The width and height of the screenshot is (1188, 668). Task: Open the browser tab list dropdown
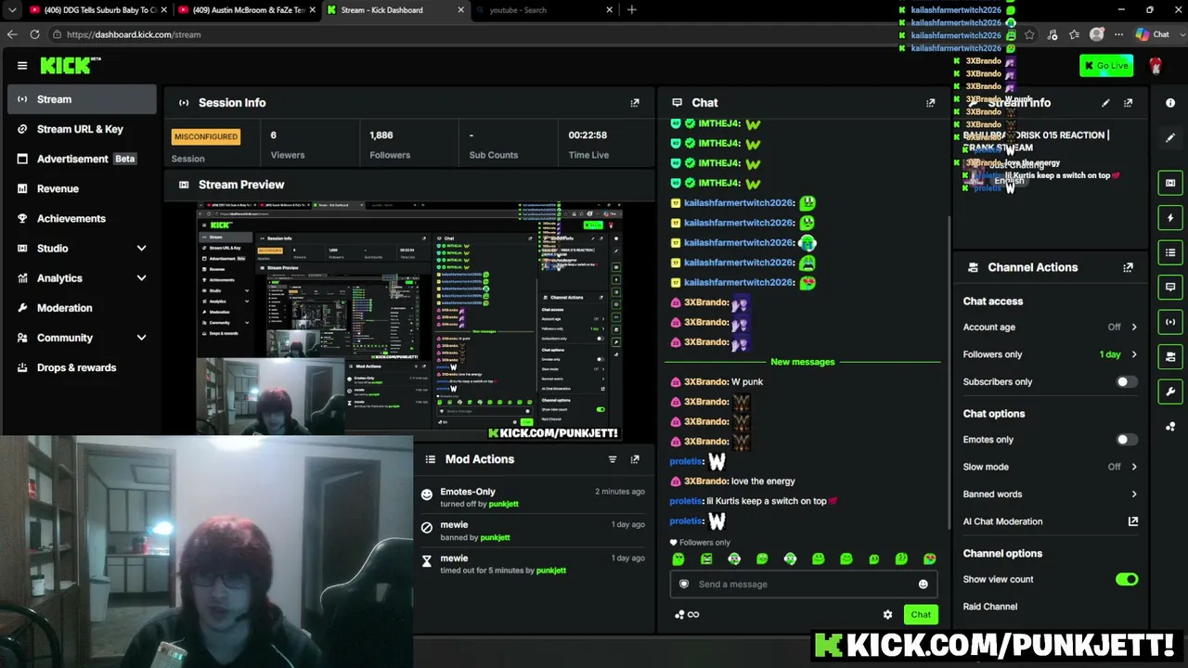[x=12, y=10]
